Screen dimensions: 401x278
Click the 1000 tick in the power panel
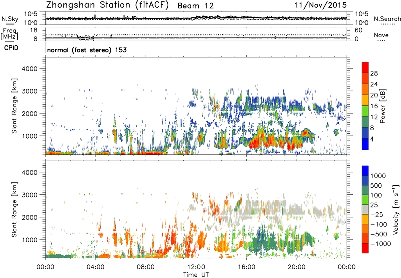click(30, 136)
